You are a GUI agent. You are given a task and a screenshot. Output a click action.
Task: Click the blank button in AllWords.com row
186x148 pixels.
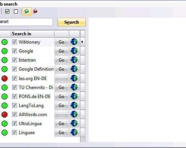coord(62,115)
